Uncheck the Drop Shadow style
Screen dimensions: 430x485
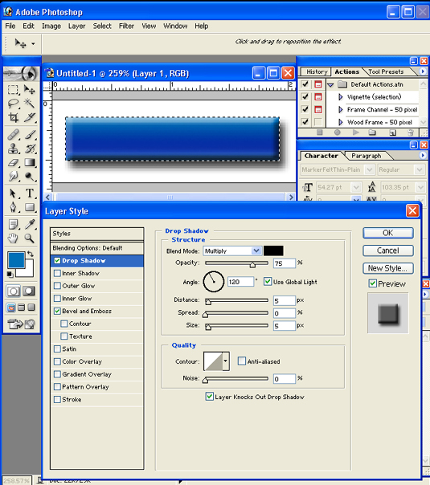pyautogui.click(x=57, y=261)
